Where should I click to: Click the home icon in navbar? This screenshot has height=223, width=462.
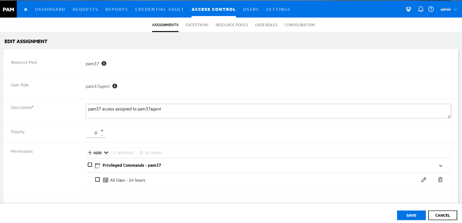26,9
